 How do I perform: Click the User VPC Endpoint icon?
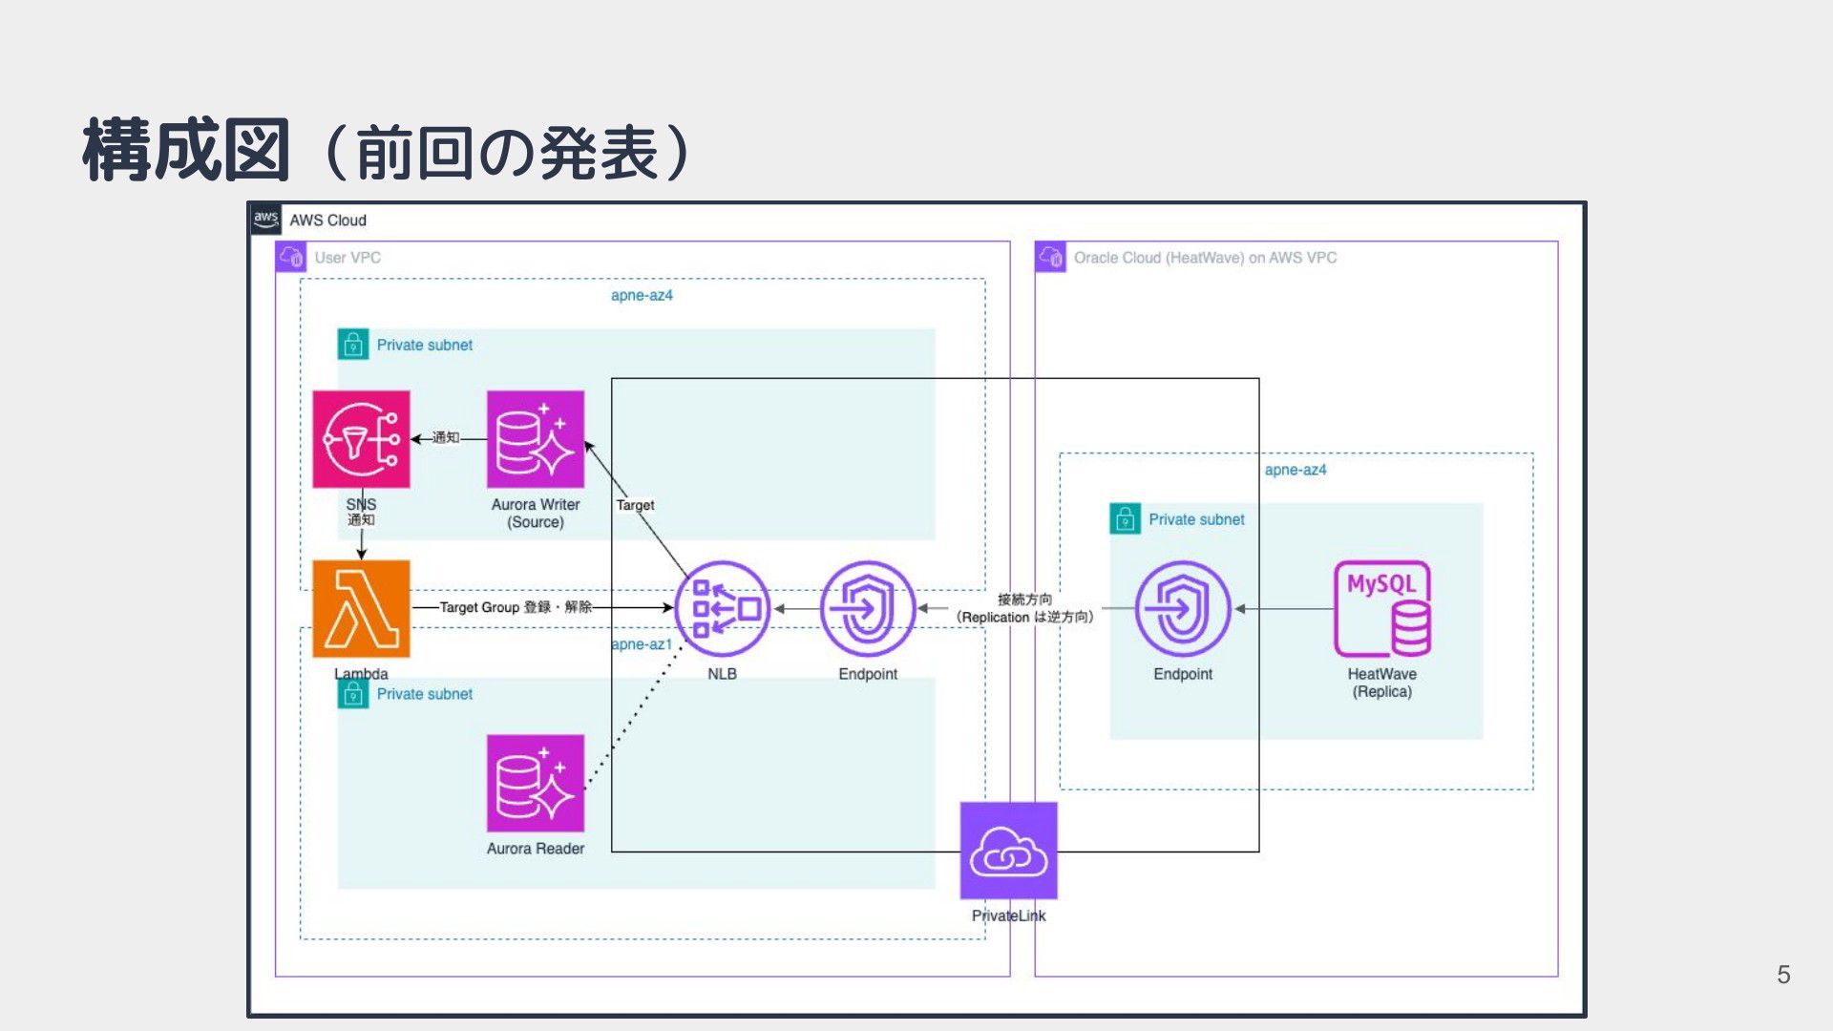point(868,609)
